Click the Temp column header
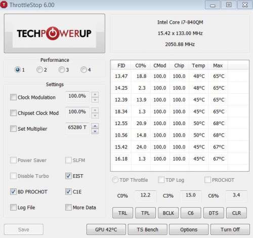253x238 pixels. [198, 65]
